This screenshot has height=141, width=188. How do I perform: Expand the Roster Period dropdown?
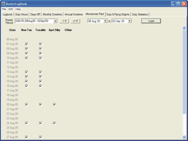tap(55, 21)
